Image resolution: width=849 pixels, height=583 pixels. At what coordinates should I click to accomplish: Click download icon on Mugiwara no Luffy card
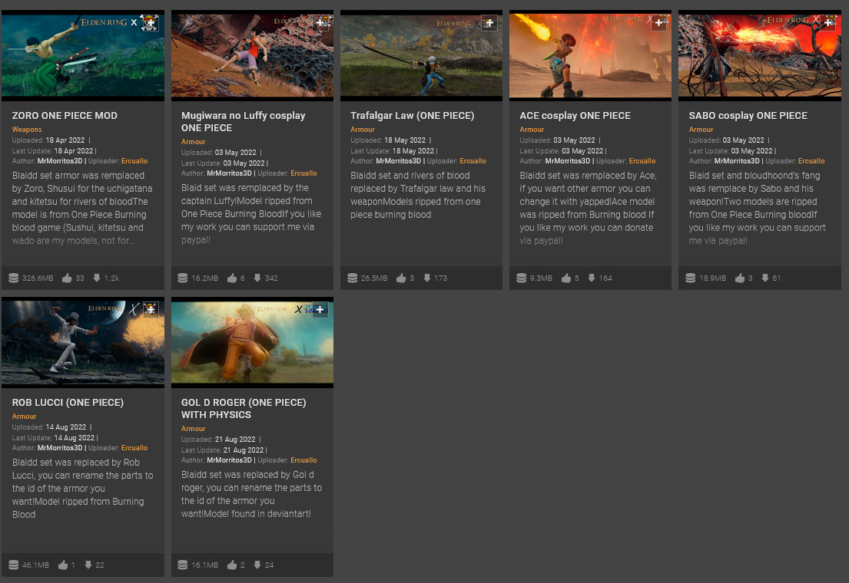[x=257, y=278]
